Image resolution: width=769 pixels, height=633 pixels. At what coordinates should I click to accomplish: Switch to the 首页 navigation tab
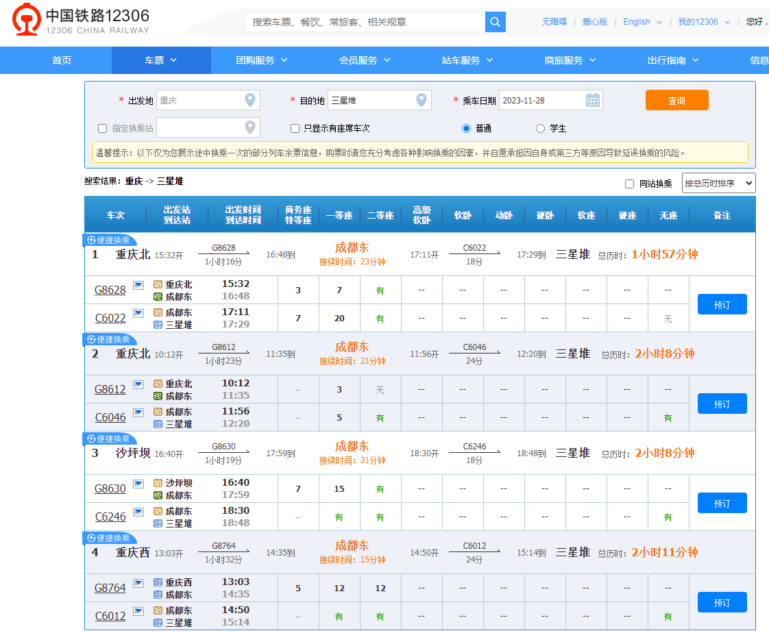tap(62, 60)
